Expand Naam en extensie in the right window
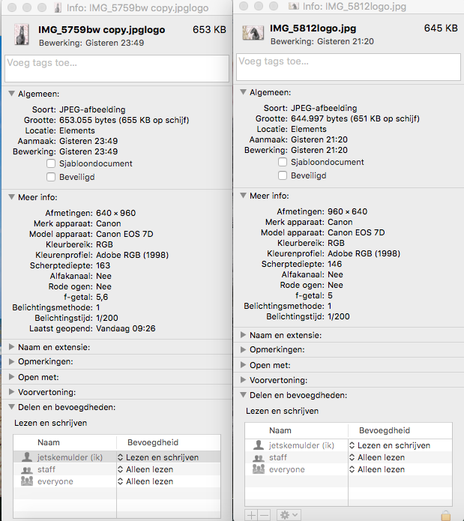This screenshot has height=521, width=464. [x=243, y=335]
